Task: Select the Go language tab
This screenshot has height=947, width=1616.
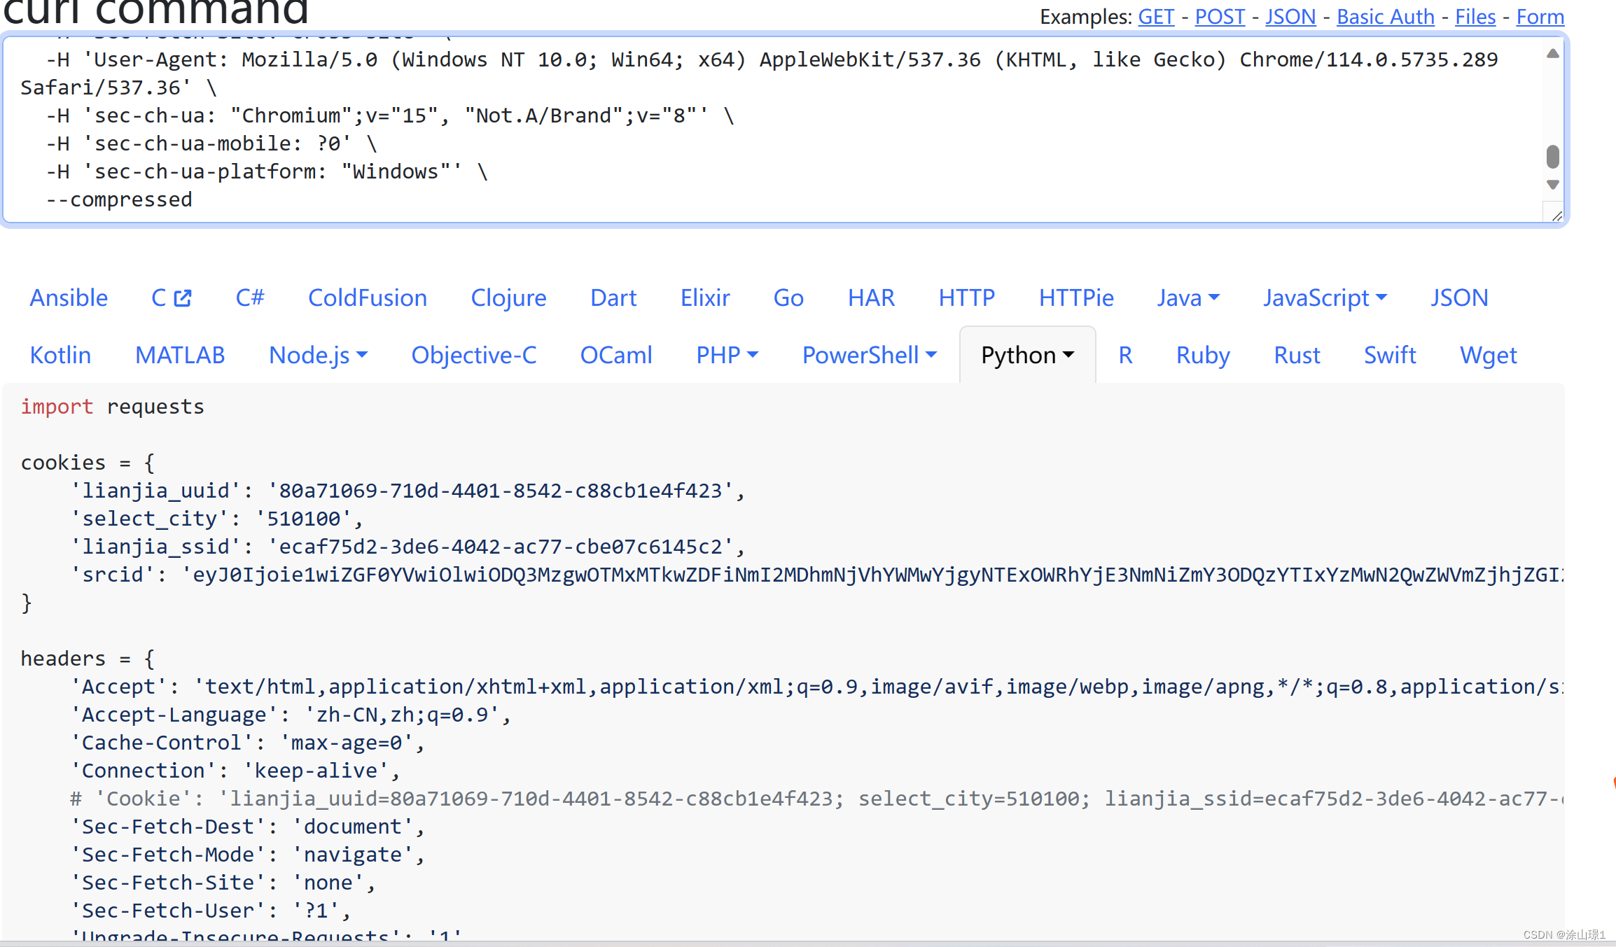Action: click(788, 297)
